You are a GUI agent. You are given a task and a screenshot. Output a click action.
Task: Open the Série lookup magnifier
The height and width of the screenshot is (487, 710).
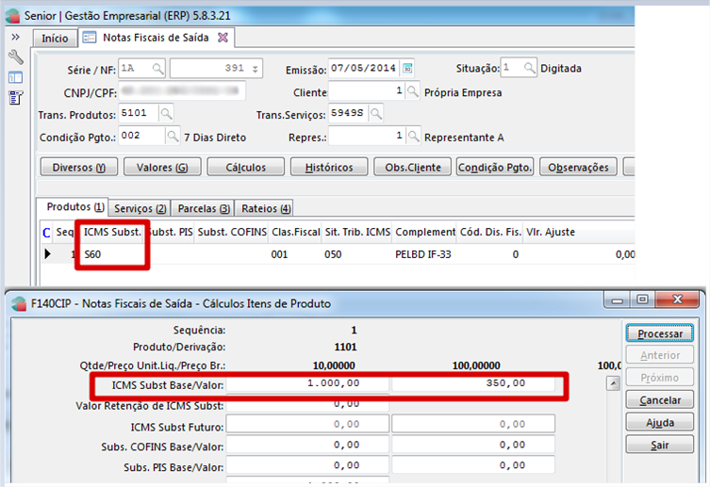click(x=157, y=68)
